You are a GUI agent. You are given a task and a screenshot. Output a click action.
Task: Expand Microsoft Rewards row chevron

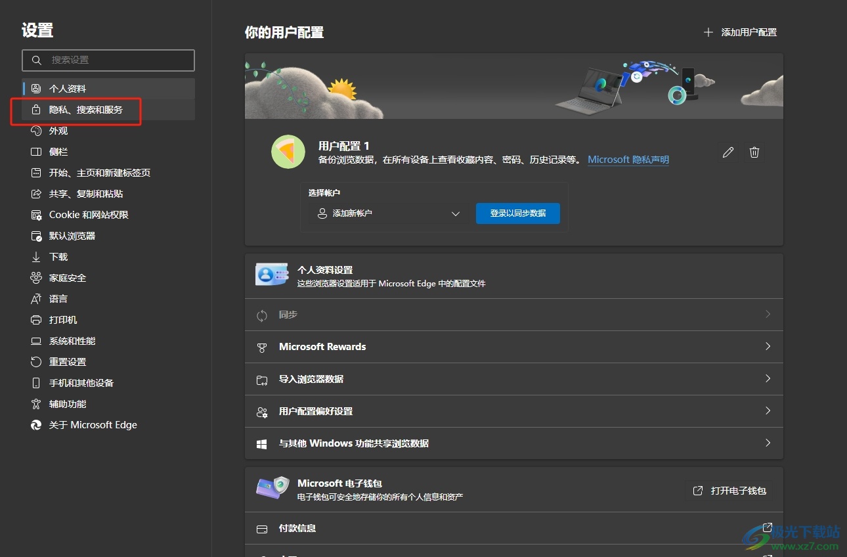(768, 346)
